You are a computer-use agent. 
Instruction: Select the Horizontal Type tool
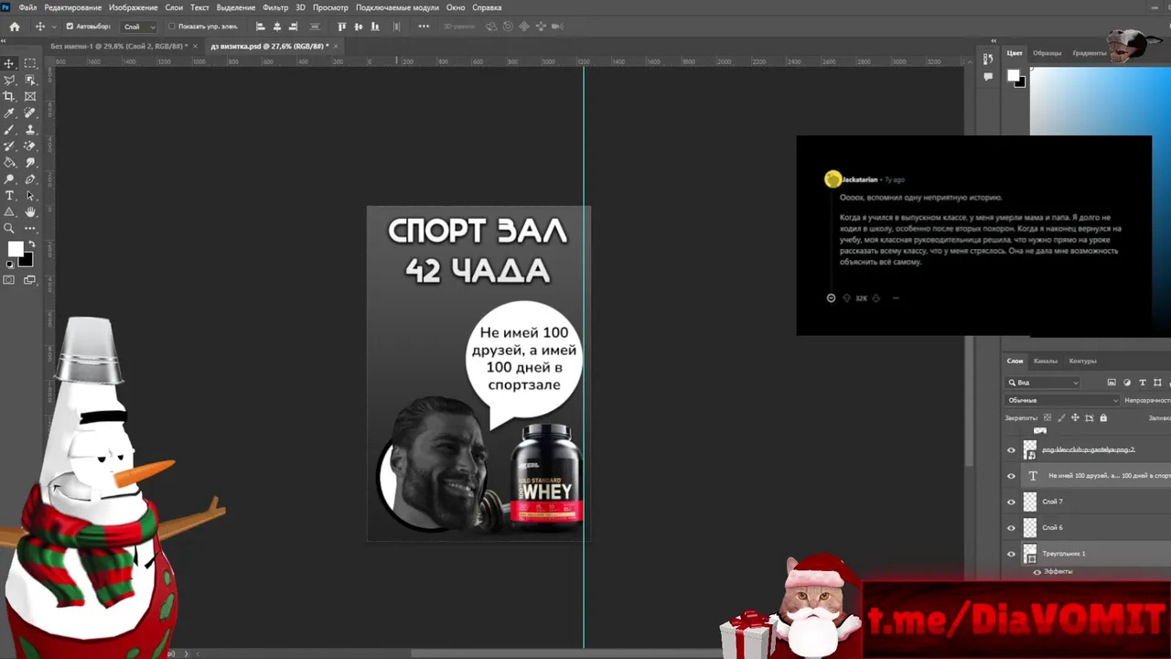coord(9,195)
